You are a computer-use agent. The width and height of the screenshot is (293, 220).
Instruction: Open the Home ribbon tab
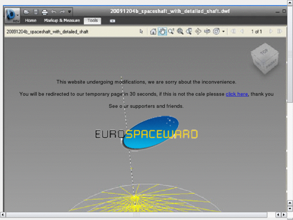click(31, 21)
